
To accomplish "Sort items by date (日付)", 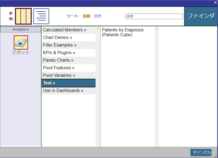I will pyautogui.click(x=98, y=16).
